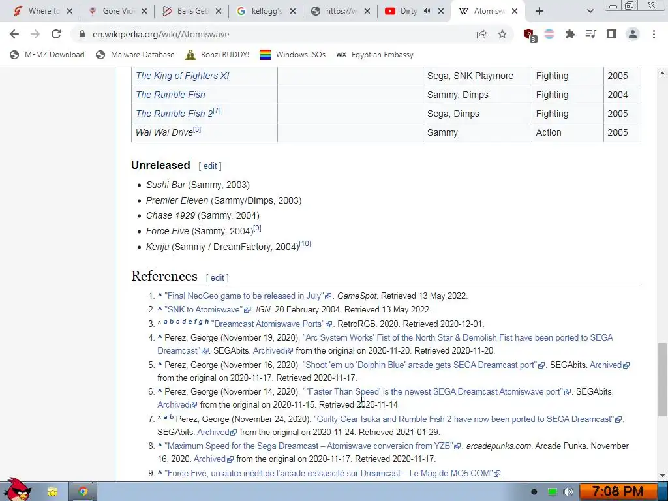The image size is (668, 501).
Task: Select the 'Sammy, Dimps' developer cell
Action: tap(477, 95)
